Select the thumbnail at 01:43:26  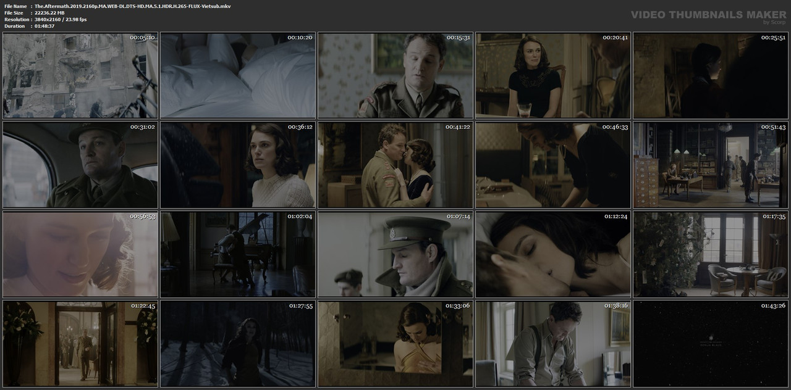711,343
